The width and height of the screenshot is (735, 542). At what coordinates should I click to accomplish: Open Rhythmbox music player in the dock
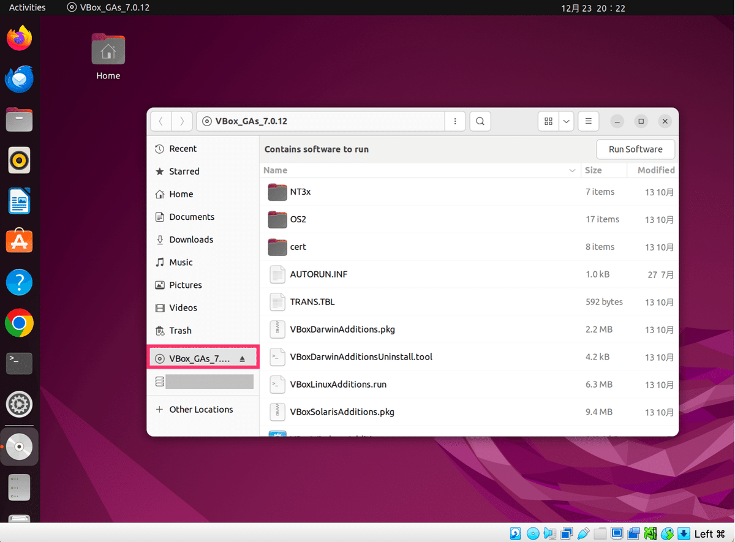click(x=19, y=161)
